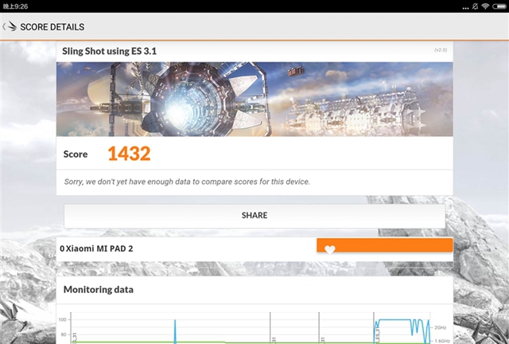Image resolution: width=509 pixels, height=344 pixels.
Task: Open the SHARE button
Action: [x=254, y=216]
